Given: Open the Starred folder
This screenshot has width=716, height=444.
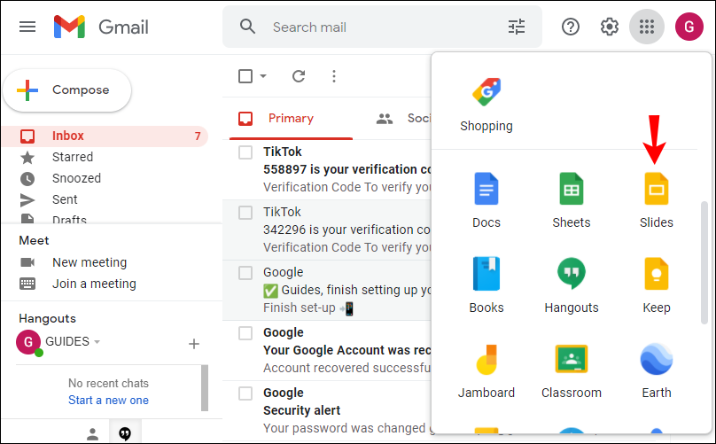Looking at the screenshot, I should click(73, 157).
